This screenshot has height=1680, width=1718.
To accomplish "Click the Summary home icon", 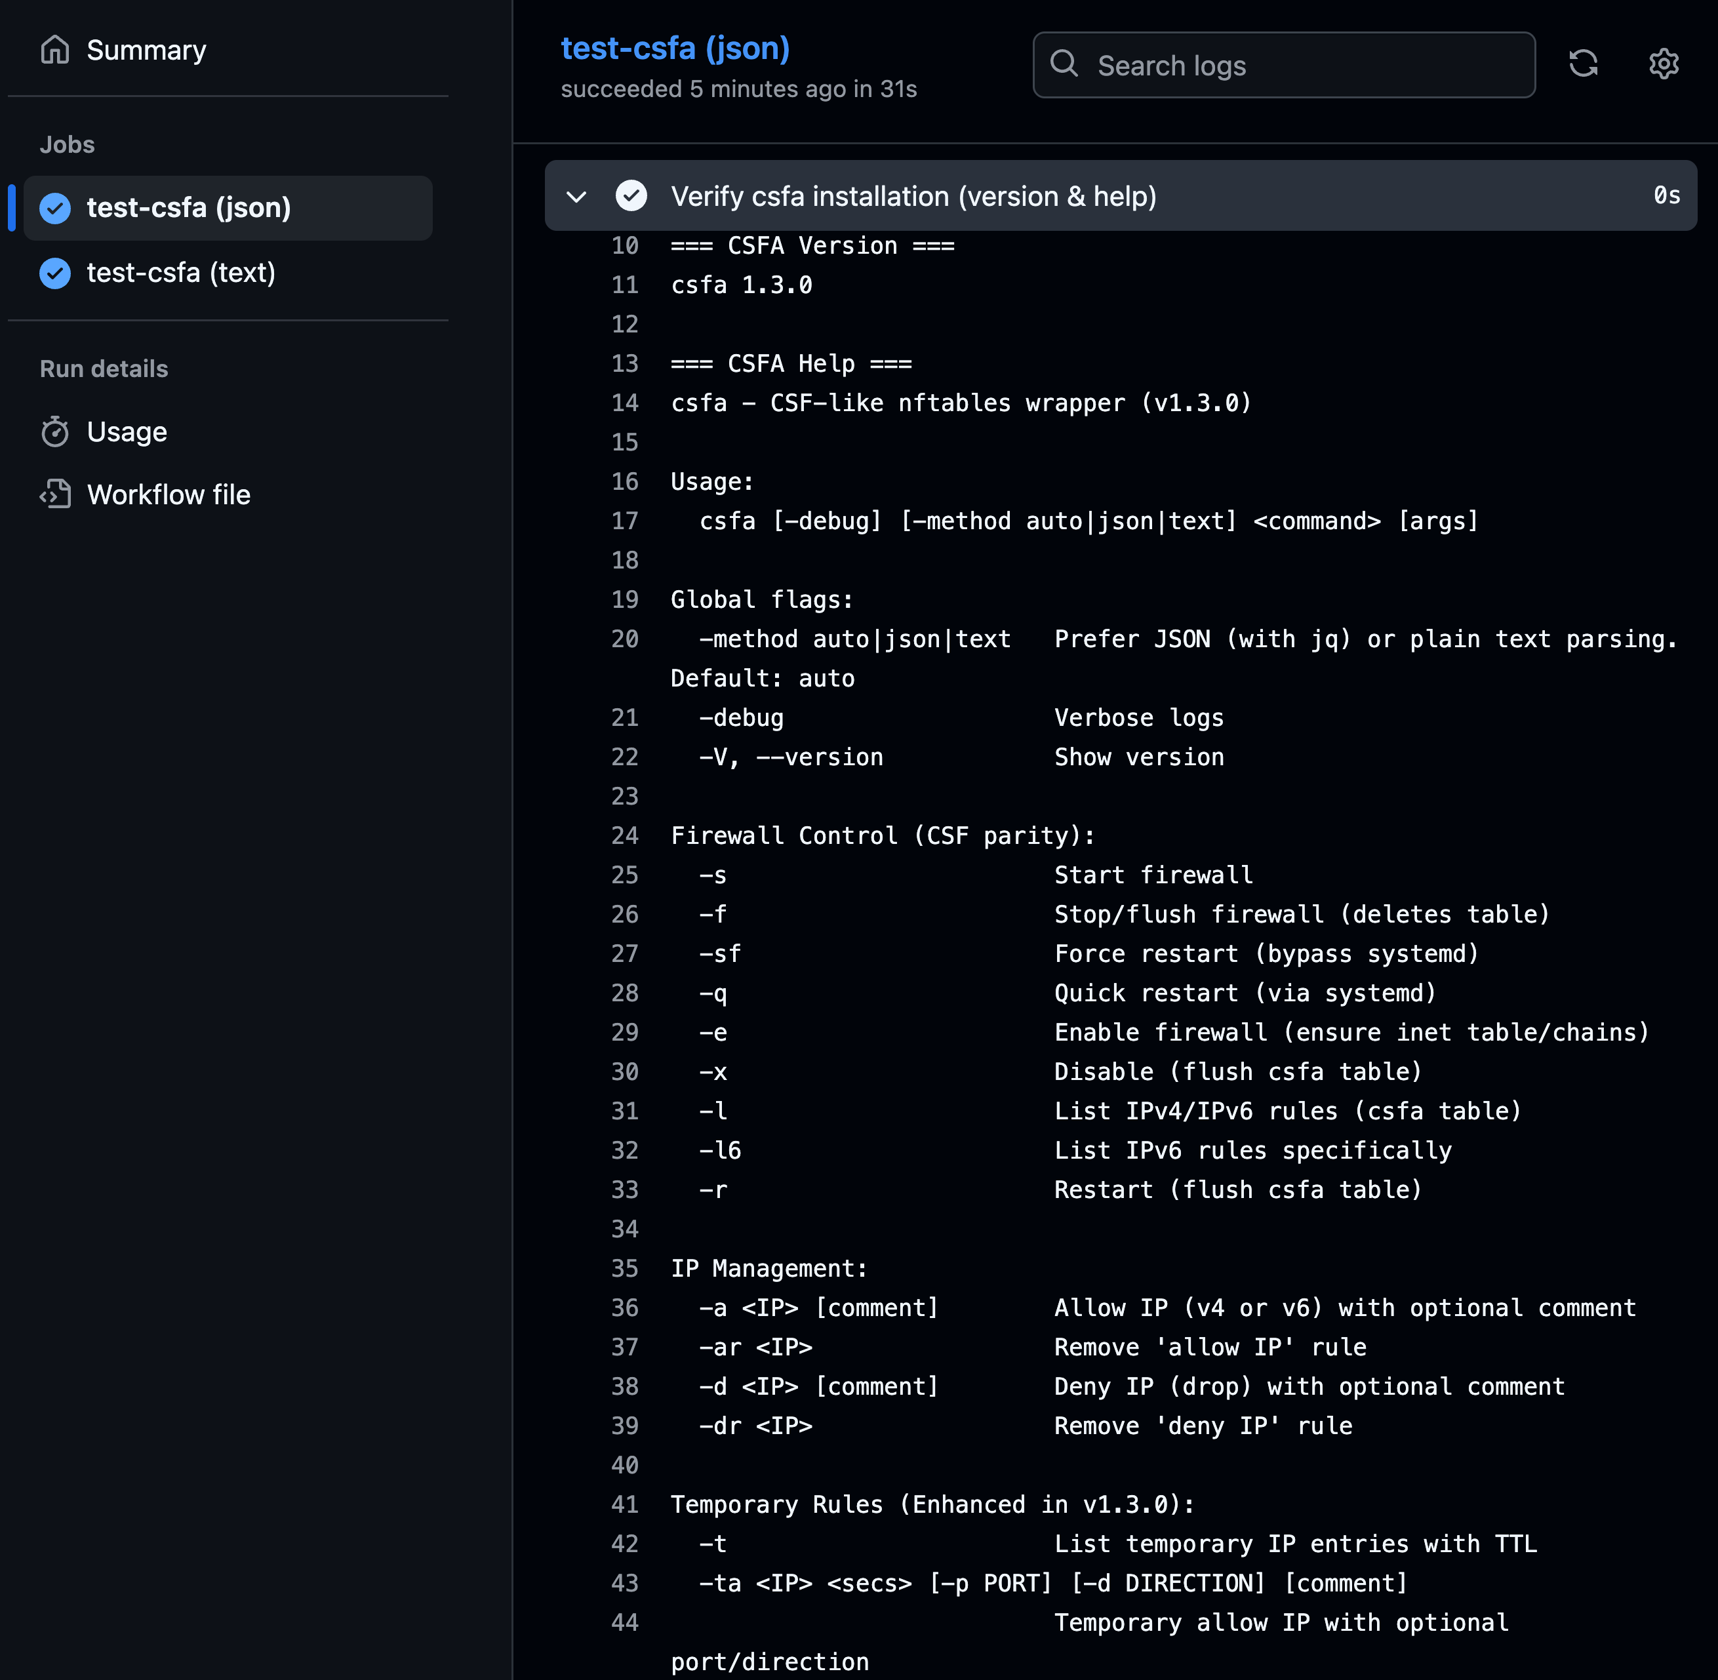I will 56,50.
